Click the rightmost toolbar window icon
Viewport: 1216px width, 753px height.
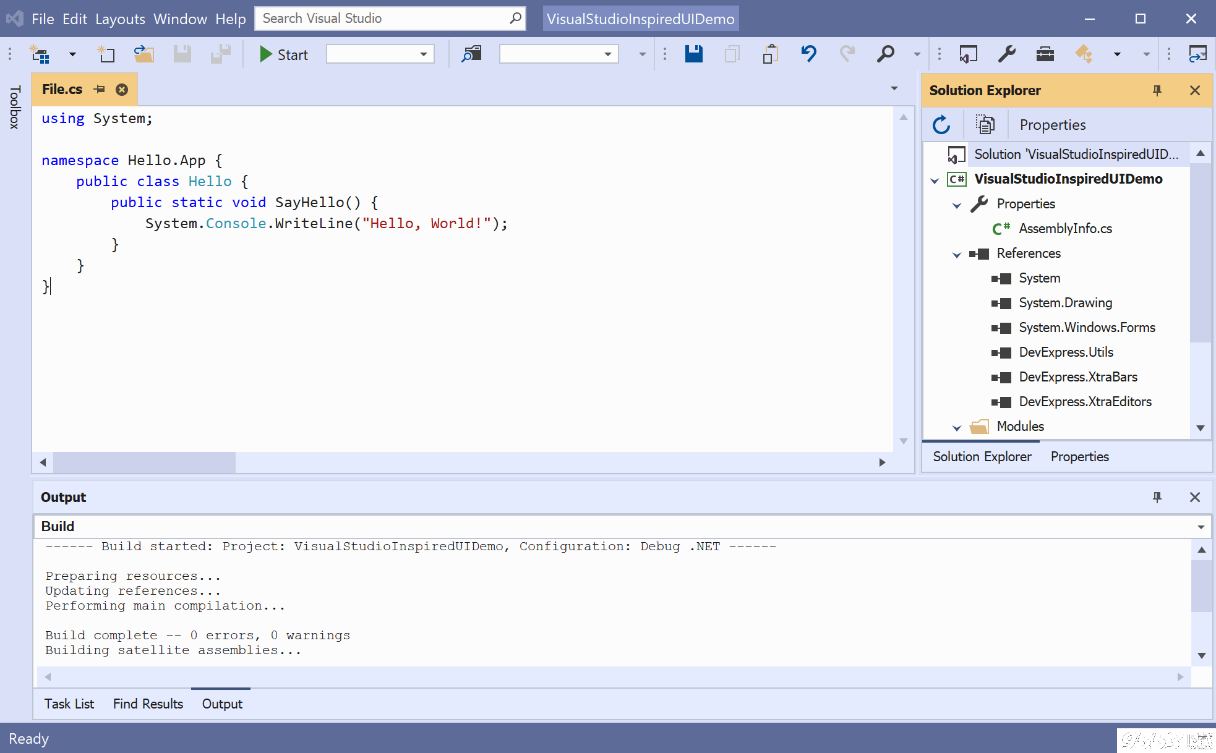click(x=1198, y=54)
